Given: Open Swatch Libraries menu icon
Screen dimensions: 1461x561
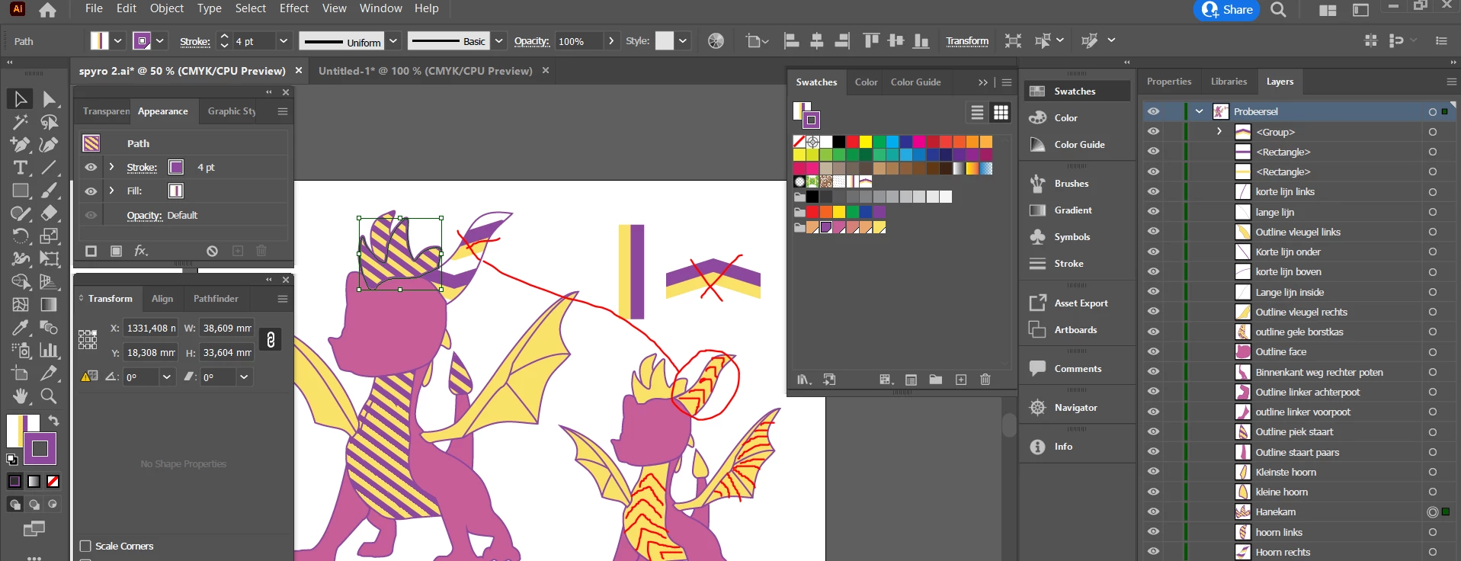Looking at the screenshot, I should [804, 380].
